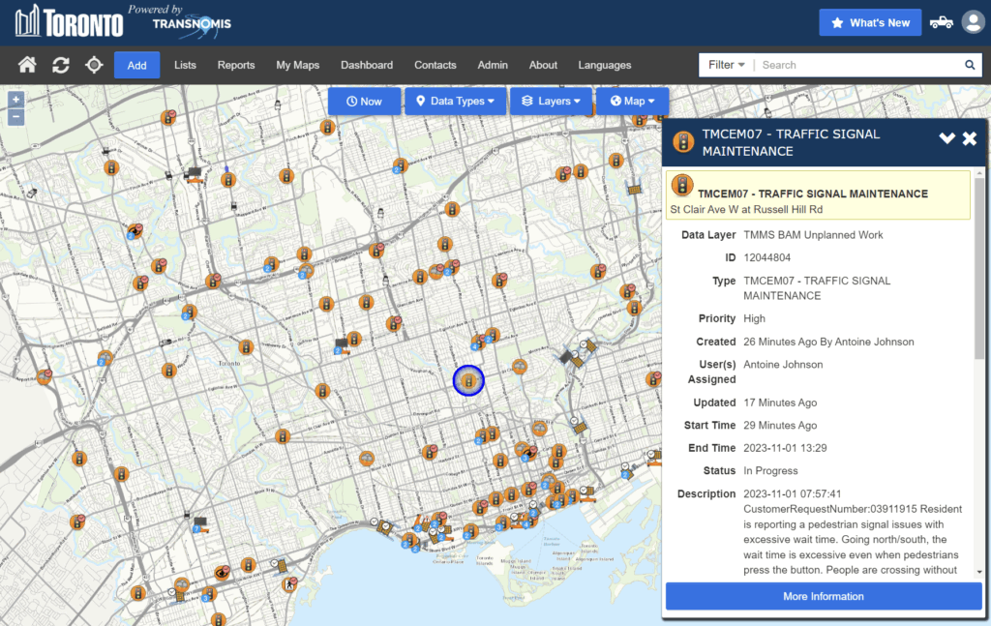This screenshot has width=991, height=626.
Task: Open the Reports menu
Action: pos(236,65)
